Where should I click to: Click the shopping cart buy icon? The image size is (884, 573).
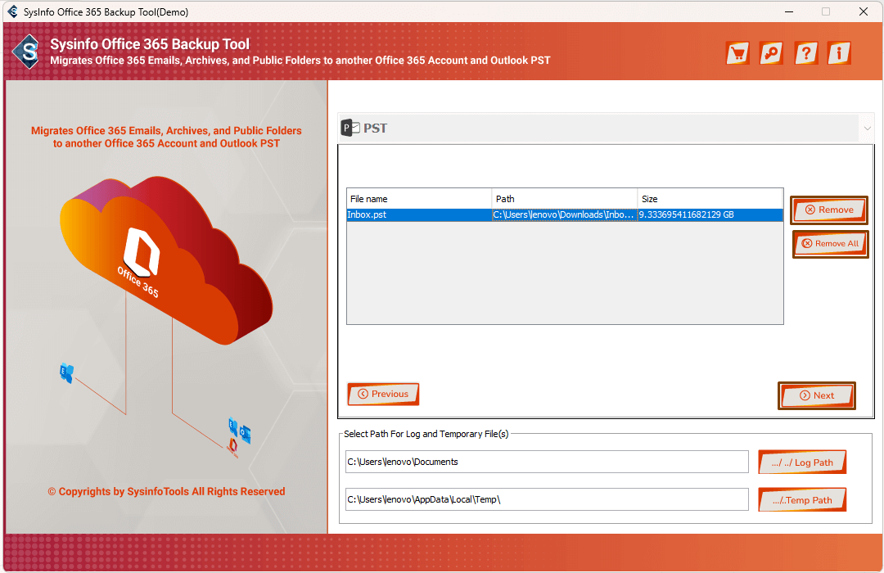pyautogui.click(x=738, y=53)
